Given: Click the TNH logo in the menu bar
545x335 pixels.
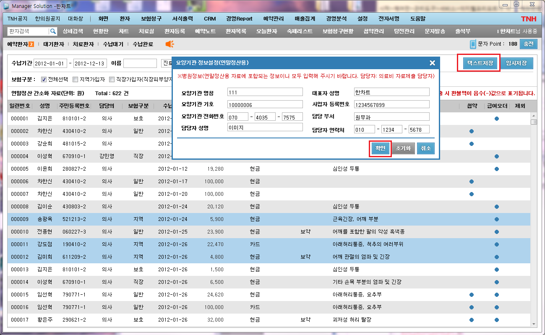Looking at the screenshot, I should click(529, 19).
